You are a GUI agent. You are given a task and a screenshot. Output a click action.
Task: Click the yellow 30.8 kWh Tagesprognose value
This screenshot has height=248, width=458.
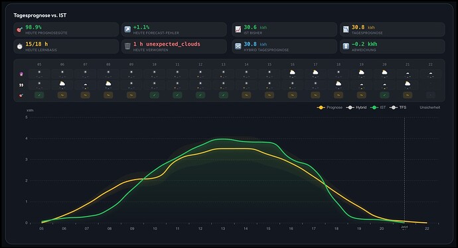363,27
